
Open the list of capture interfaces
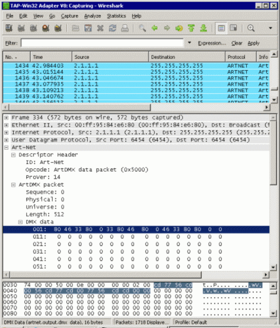9,28
